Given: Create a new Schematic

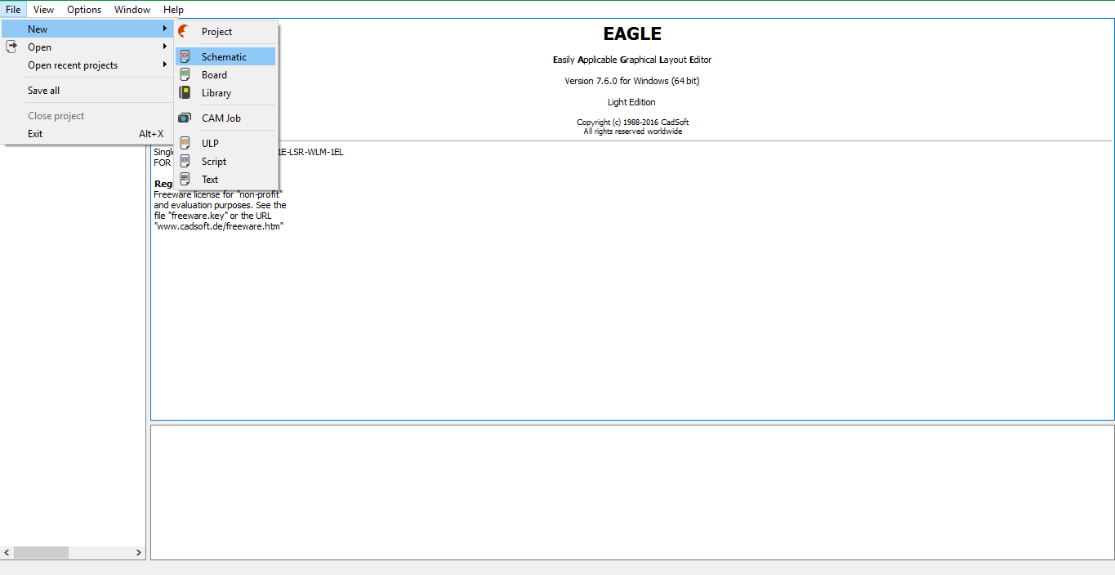Looking at the screenshot, I should pos(225,57).
